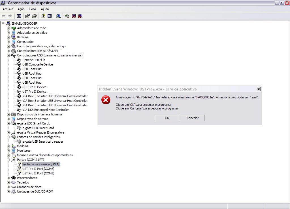Image resolution: width=290 pixels, height=209 pixels.
Task: Expand the Adaptadores de vídeo node
Action: (x=8, y=33)
